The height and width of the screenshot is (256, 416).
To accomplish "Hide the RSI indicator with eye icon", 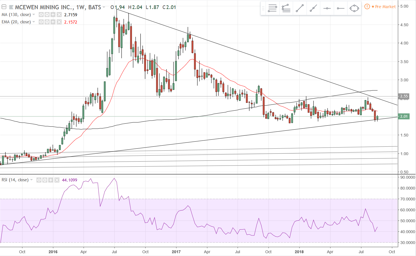I will tap(39, 180).
